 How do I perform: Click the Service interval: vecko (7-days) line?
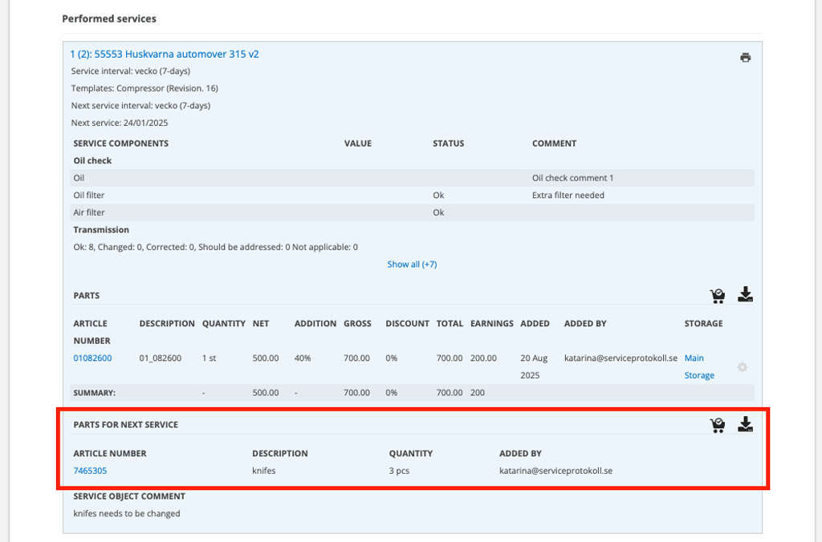[131, 71]
